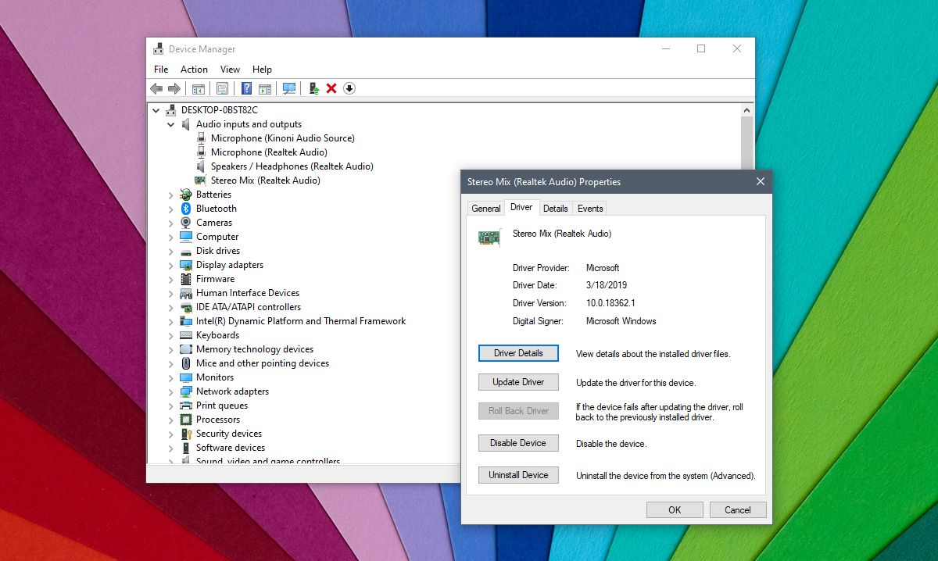The width and height of the screenshot is (938, 561).
Task: Open the View menu
Action: click(x=230, y=70)
